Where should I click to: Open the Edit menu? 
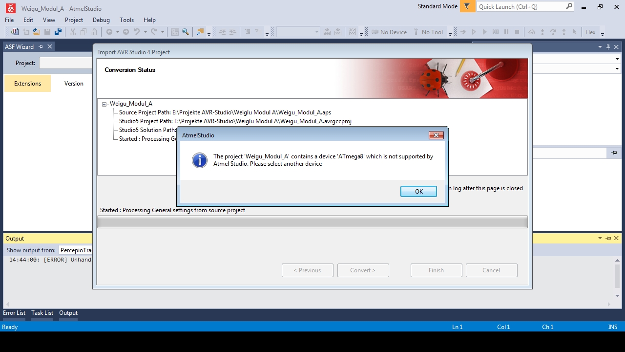click(28, 20)
